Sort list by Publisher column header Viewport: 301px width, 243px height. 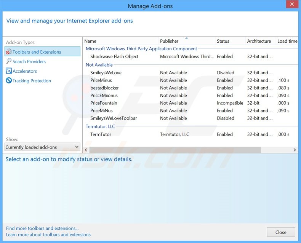pos(187,41)
